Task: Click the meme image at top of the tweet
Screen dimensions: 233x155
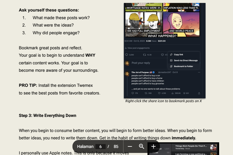Action: pyautogui.click(x=164, y=20)
